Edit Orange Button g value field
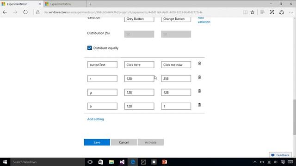This screenshot has width=296, height=166. point(176,92)
